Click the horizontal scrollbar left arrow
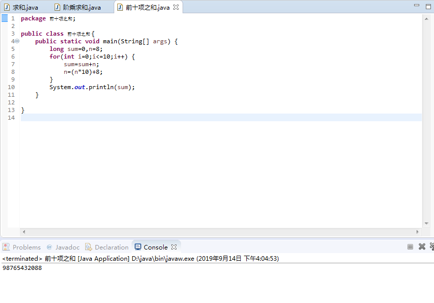 24,232
